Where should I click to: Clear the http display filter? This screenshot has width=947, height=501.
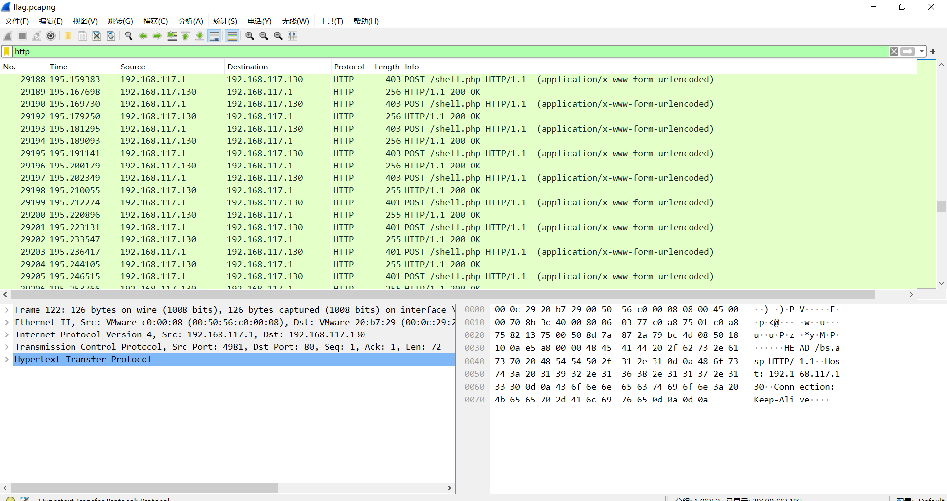coord(894,51)
